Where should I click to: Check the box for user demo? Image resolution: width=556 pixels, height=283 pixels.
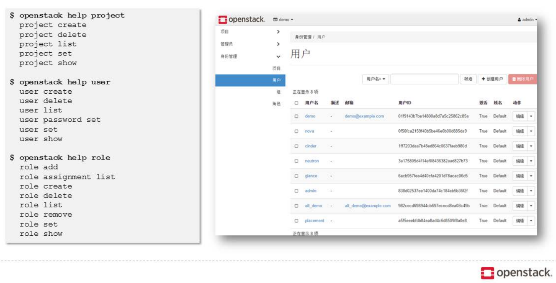(x=296, y=116)
